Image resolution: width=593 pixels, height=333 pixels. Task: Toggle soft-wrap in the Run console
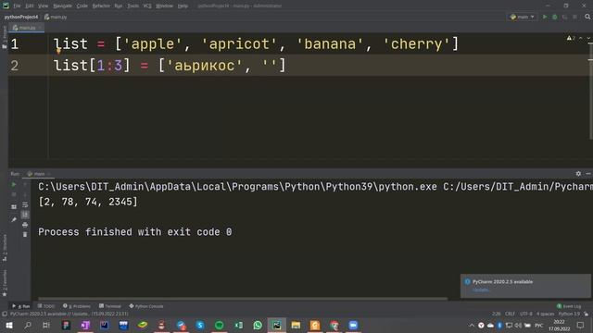[x=25, y=204]
